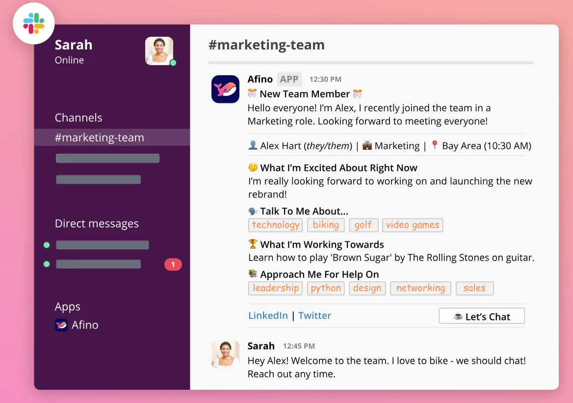Click the trophy icon beside What I'm Working Towards
Viewport: 573px width, 403px height.
(252, 244)
